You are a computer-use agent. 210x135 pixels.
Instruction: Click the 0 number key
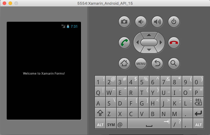click(x=198, y=81)
